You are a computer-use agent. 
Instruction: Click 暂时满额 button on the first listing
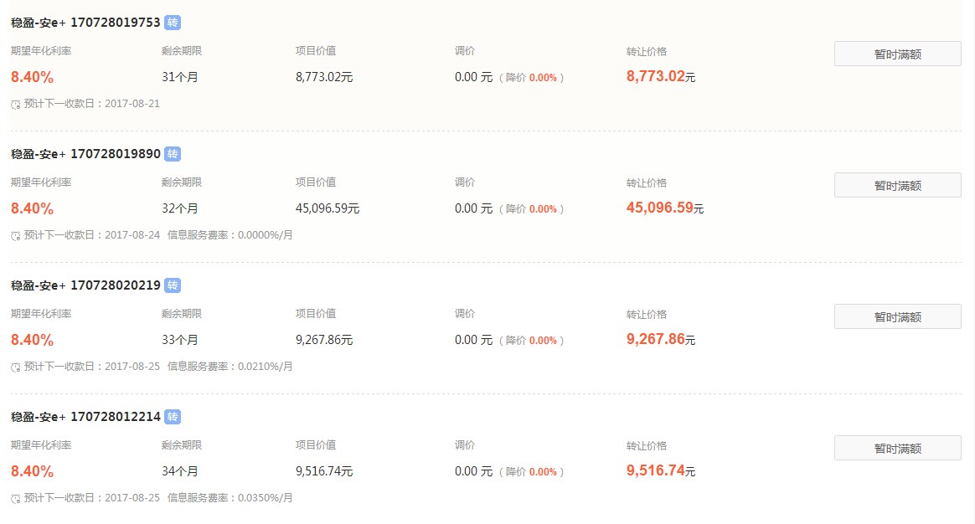(x=897, y=53)
